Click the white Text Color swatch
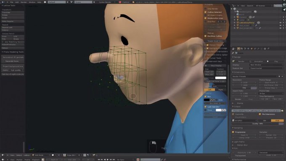This screenshot has height=161, width=286. [x=221, y=78]
